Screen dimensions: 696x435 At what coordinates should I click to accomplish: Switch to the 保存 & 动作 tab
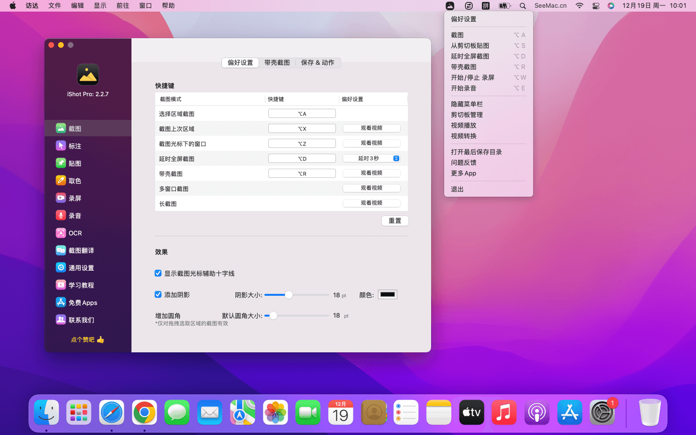click(x=318, y=63)
